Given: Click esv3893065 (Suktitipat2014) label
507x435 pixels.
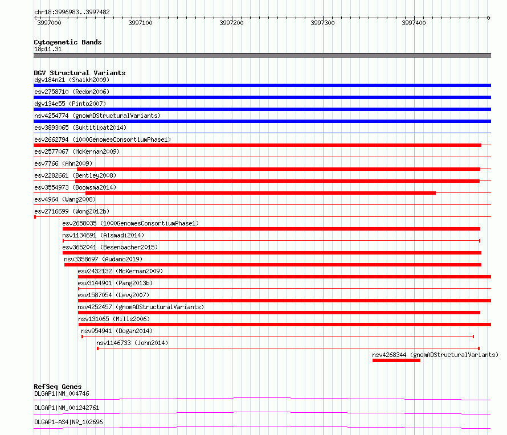Looking at the screenshot, I should click(80, 128).
